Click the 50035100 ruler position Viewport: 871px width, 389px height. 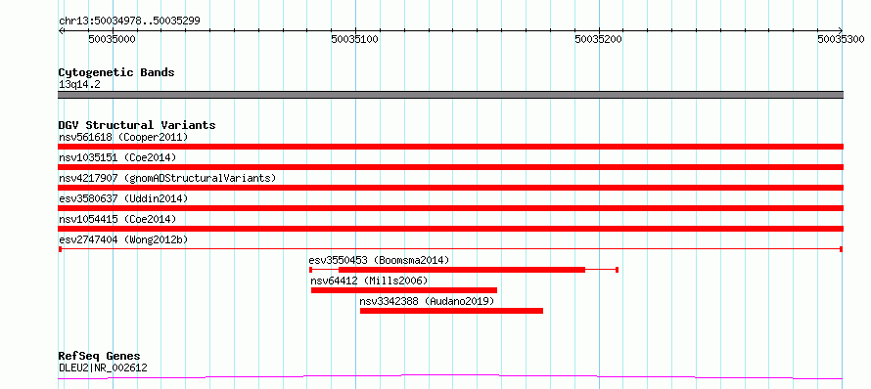coord(354,39)
